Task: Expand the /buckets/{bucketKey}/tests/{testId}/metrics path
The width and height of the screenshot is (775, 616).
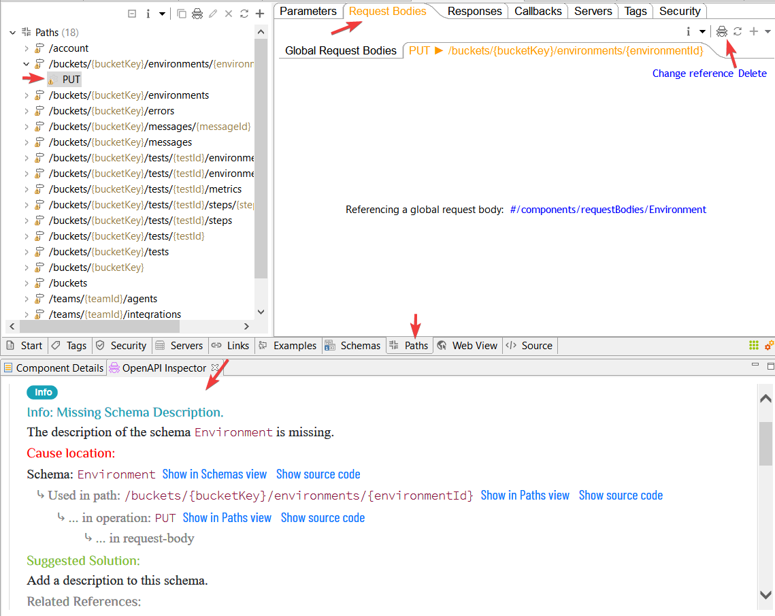Action: coord(27,189)
